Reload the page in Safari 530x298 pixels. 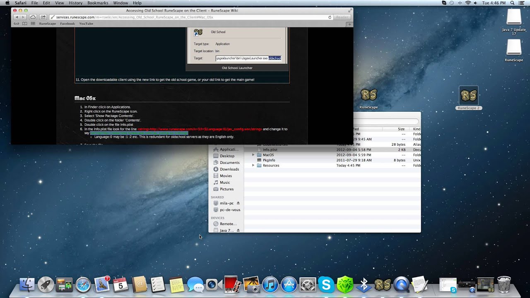click(330, 17)
